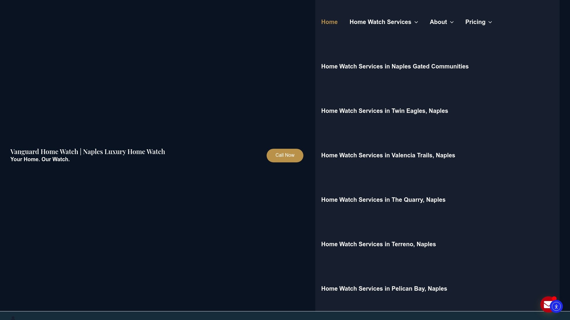Image resolution: width=570 pixels, height=320 pixels.
Task: Open Valencia Trails, Naples services link
Action: click(388, 156)
